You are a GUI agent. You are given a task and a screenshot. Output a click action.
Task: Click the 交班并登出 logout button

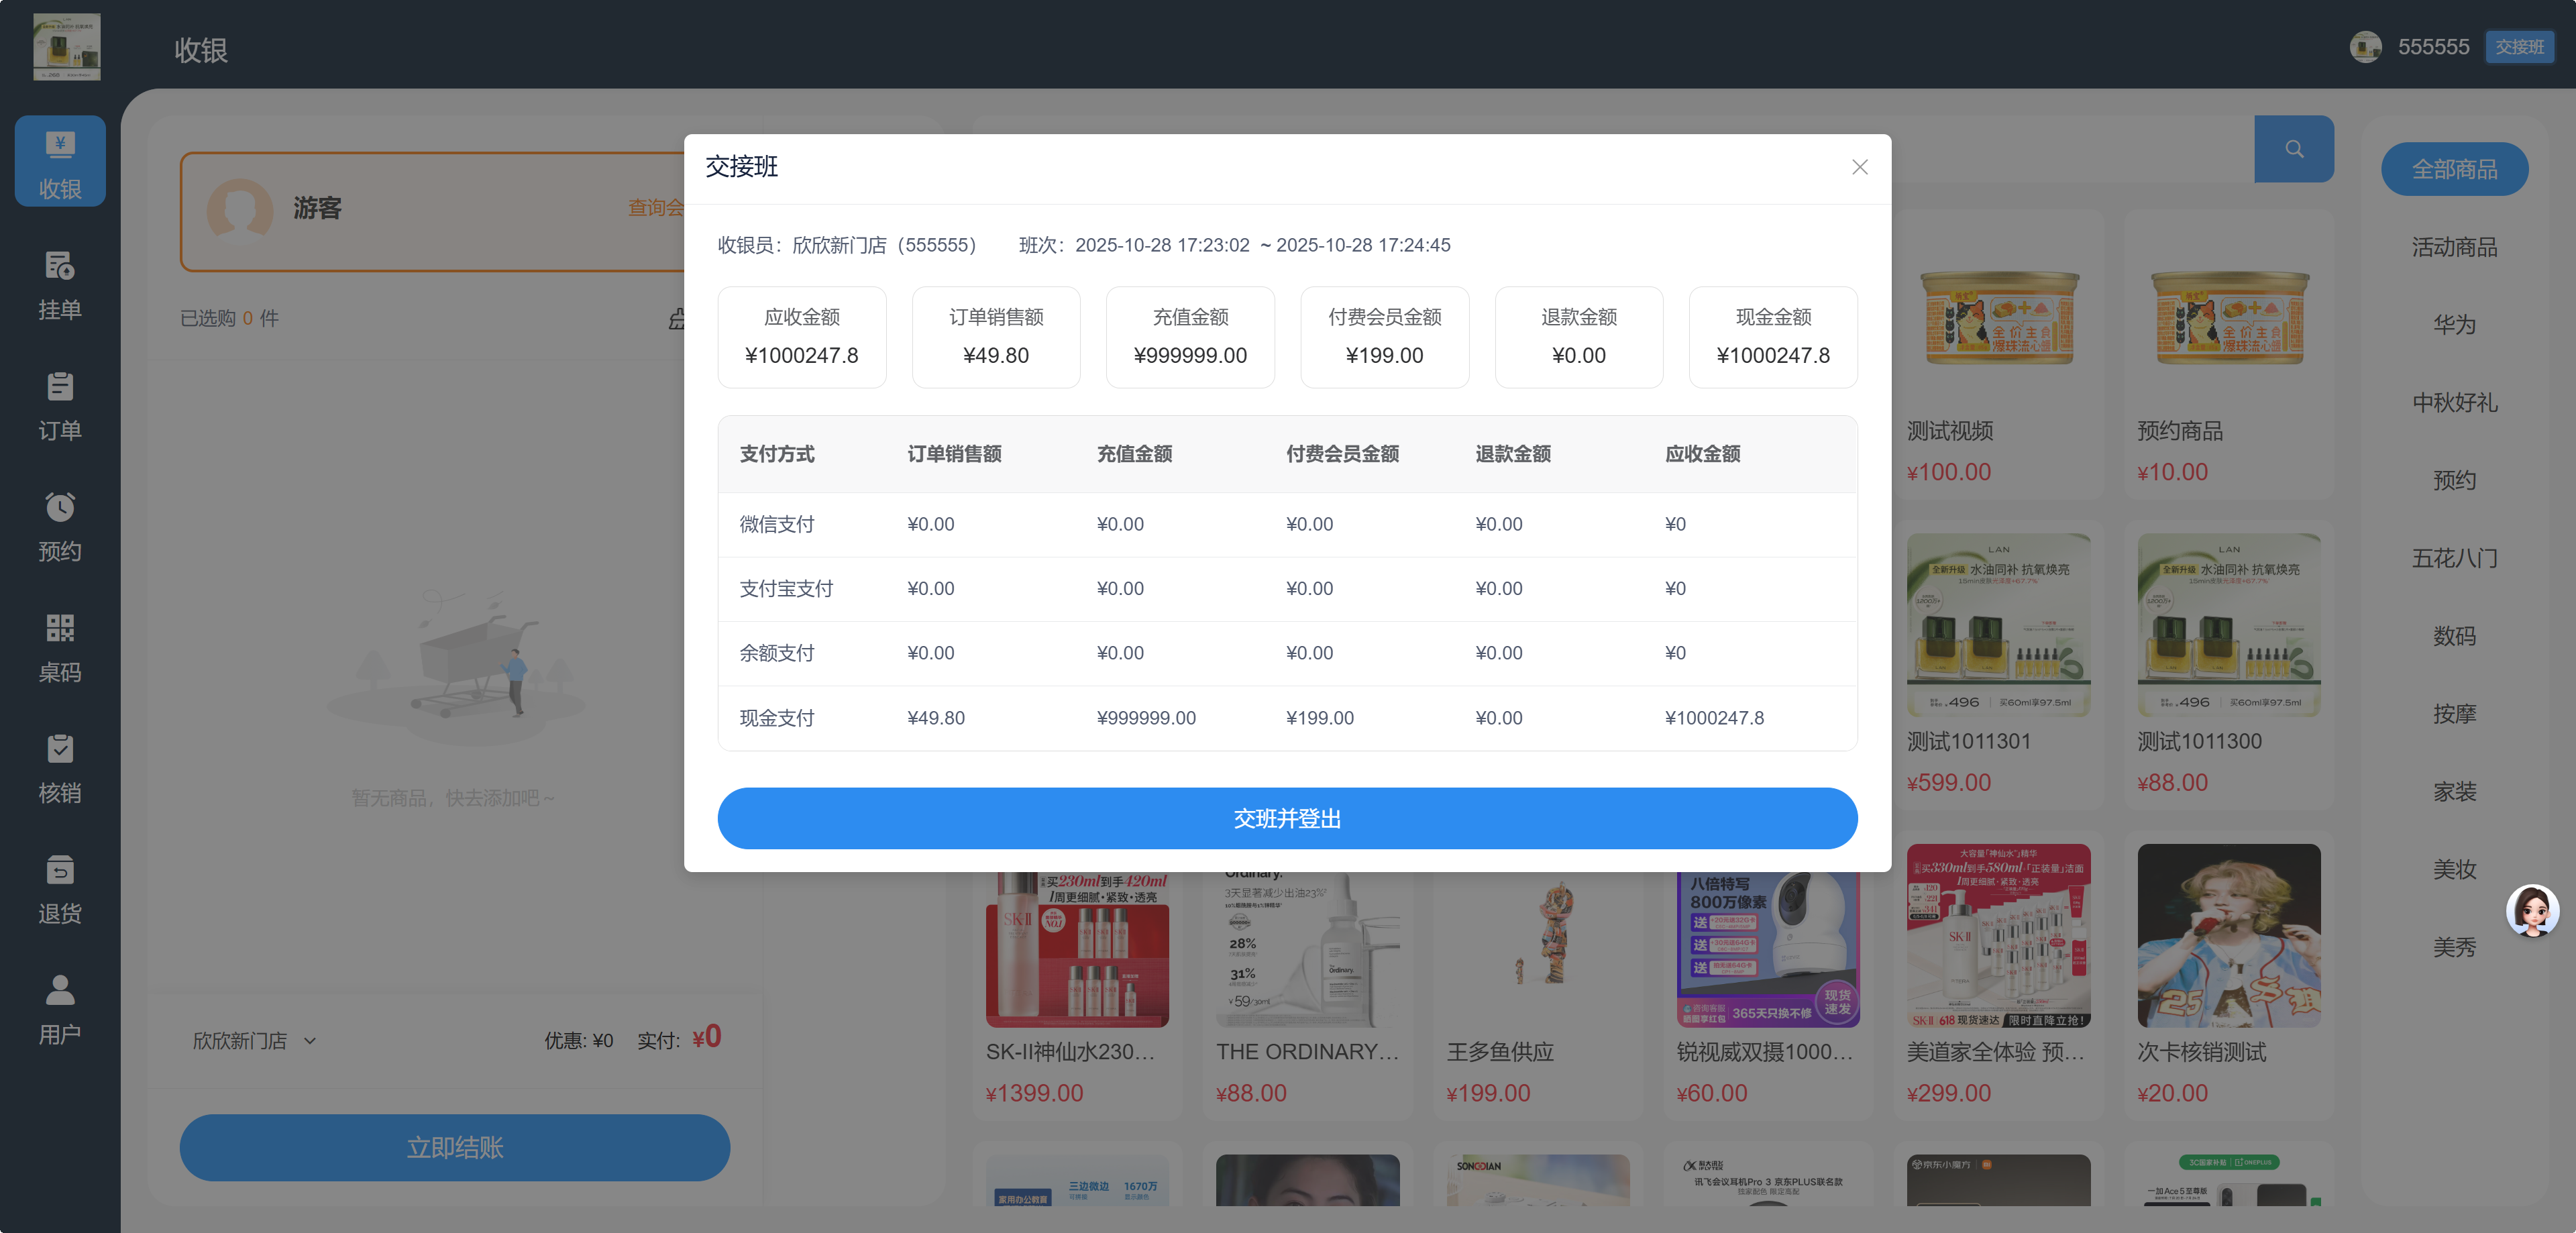[1287, 818]
